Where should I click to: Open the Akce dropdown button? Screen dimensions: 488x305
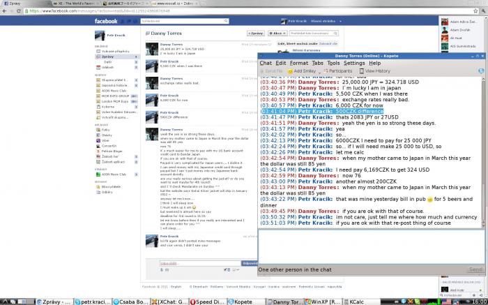pyautogui.click(x=277, y=34)
